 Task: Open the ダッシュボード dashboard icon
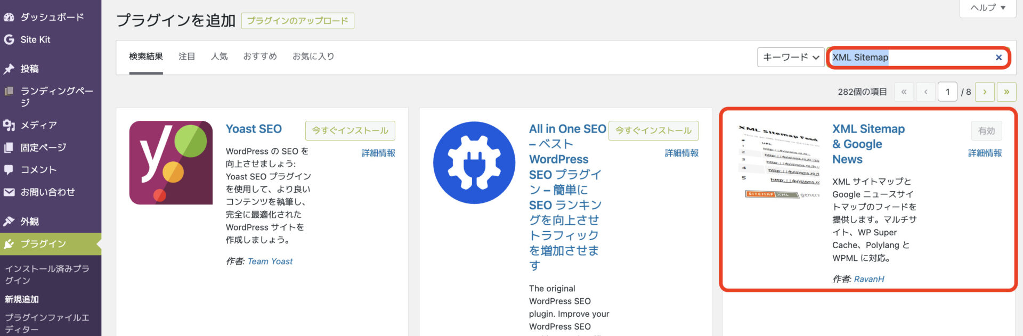9,17
